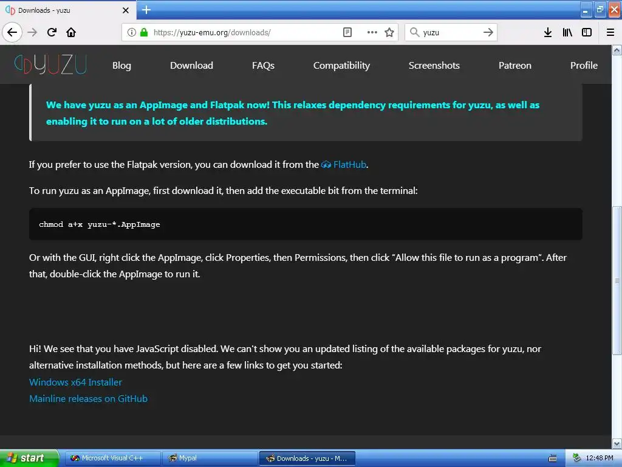Click the forward navigation arrow

[32, 32]
